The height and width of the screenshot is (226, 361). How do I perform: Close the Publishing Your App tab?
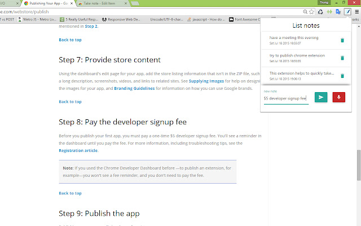(72, 3)
